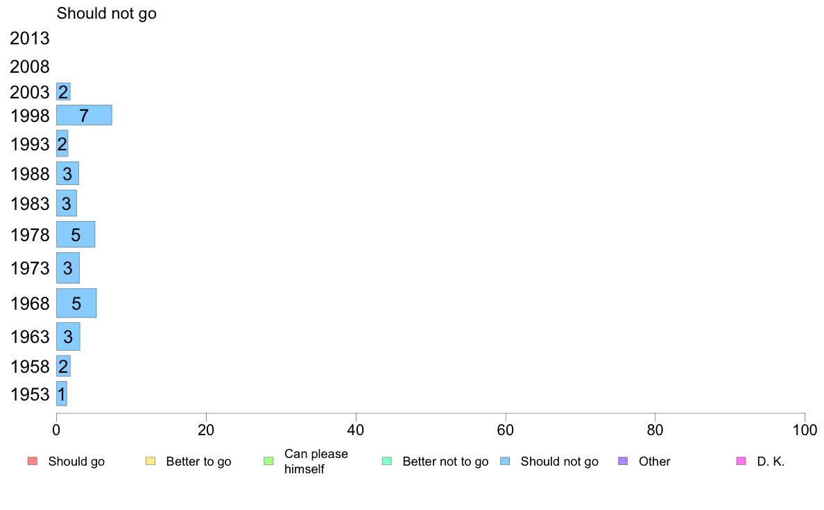Select the green Can please himself swatch
Image resolution: width=824 pixels, height=510 pixels.
pos(268,461)
